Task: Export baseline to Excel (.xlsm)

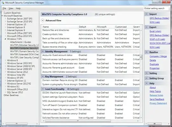Action: tap(155, 31)
